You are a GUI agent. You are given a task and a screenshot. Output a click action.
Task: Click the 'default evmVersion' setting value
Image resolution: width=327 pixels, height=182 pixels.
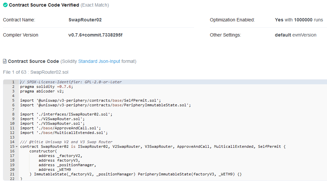click(x=296, y=35)
